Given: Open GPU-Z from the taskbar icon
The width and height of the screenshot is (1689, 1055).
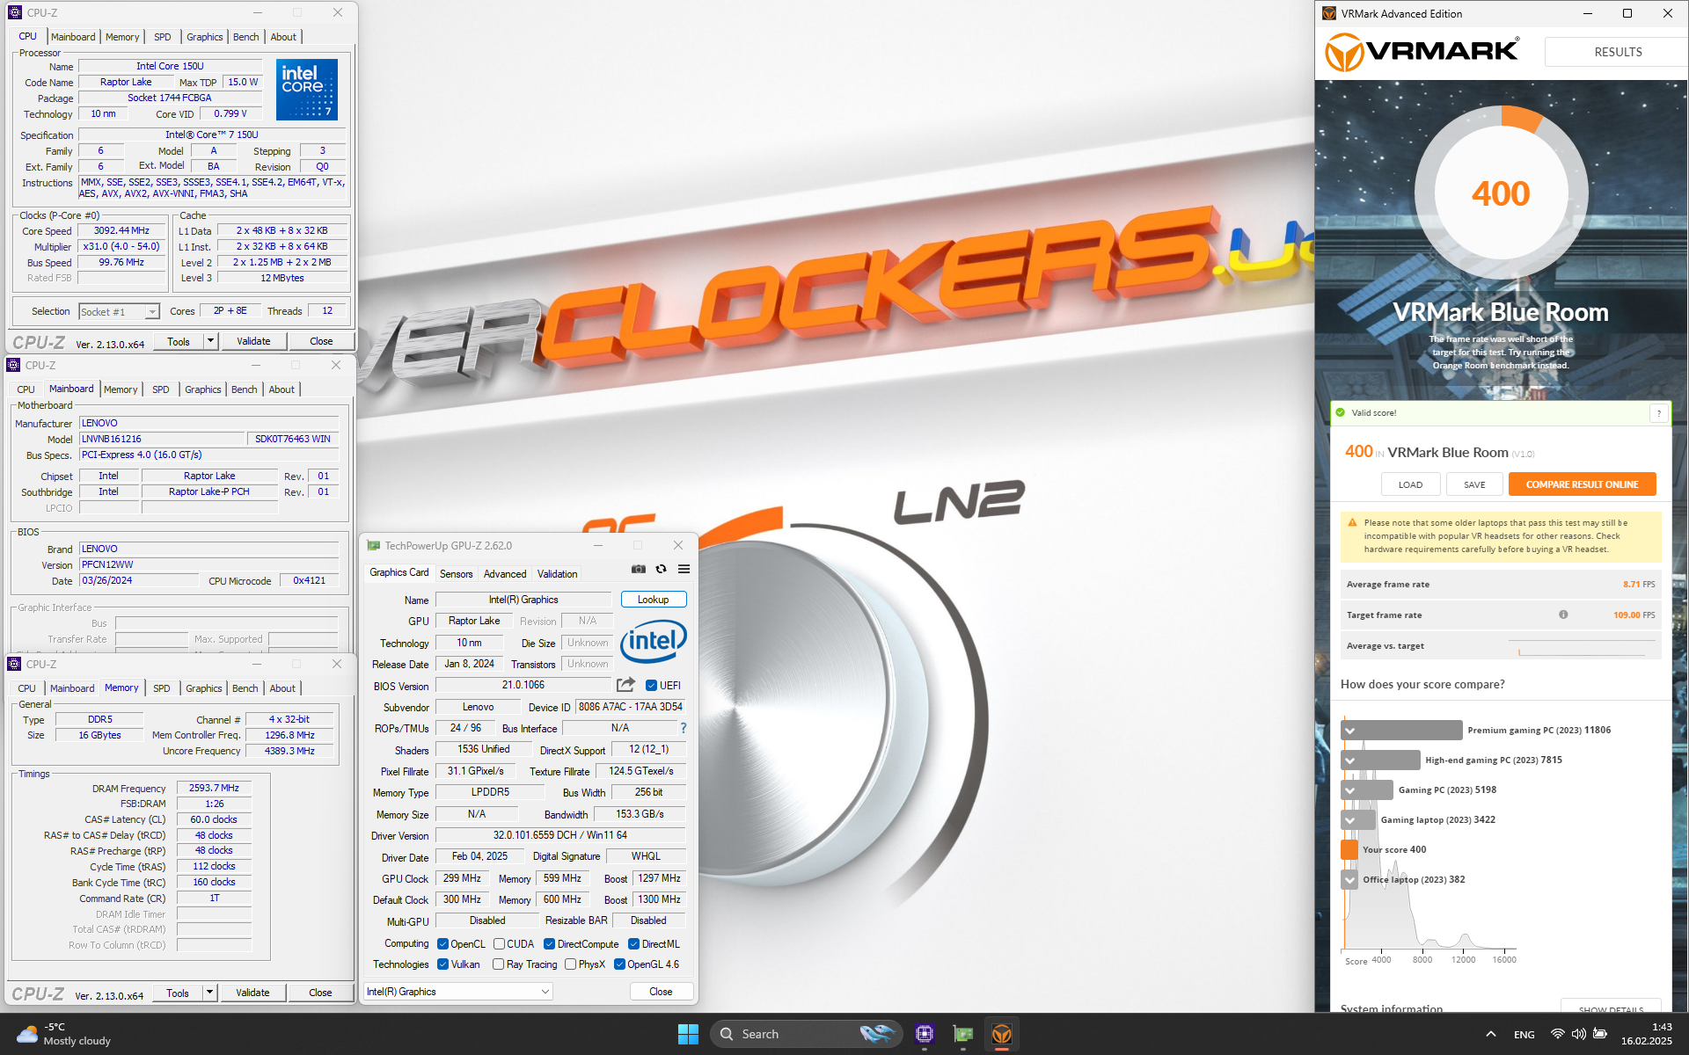Looking at the screenshot, I should (x=963, y=1034).
